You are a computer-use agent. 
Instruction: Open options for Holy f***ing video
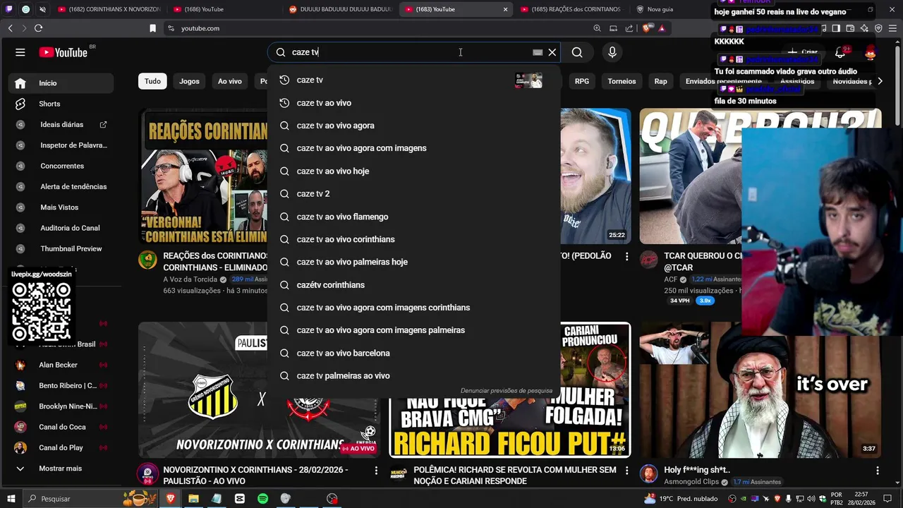click(x=877, y=471)
